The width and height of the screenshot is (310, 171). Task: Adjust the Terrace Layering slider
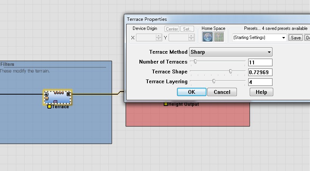[214, 81]
